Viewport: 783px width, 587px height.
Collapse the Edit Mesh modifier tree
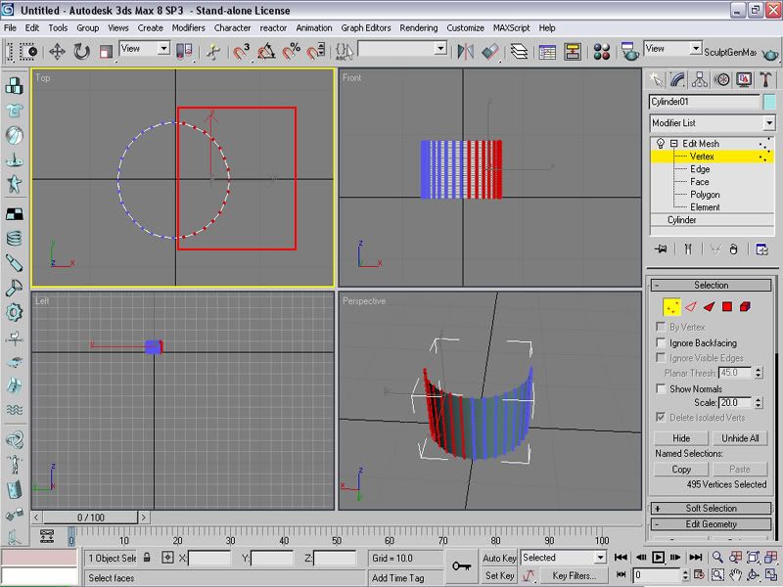pos(673,144)
